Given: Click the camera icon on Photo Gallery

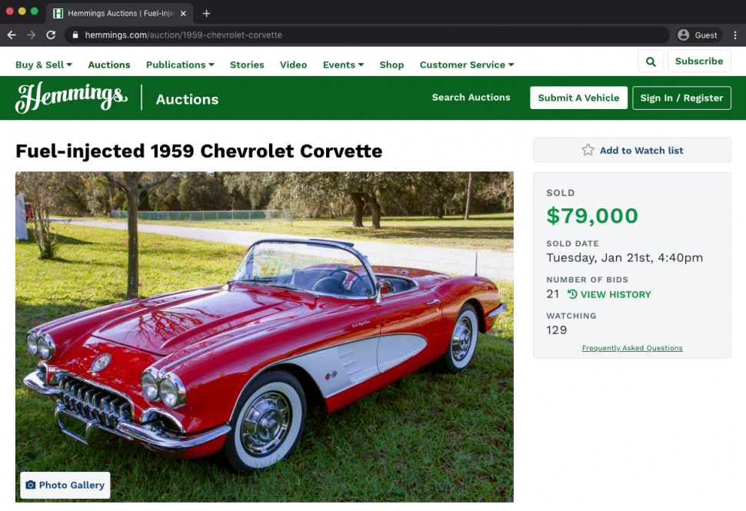Looking at the screenshot, I should pos(31,485).
